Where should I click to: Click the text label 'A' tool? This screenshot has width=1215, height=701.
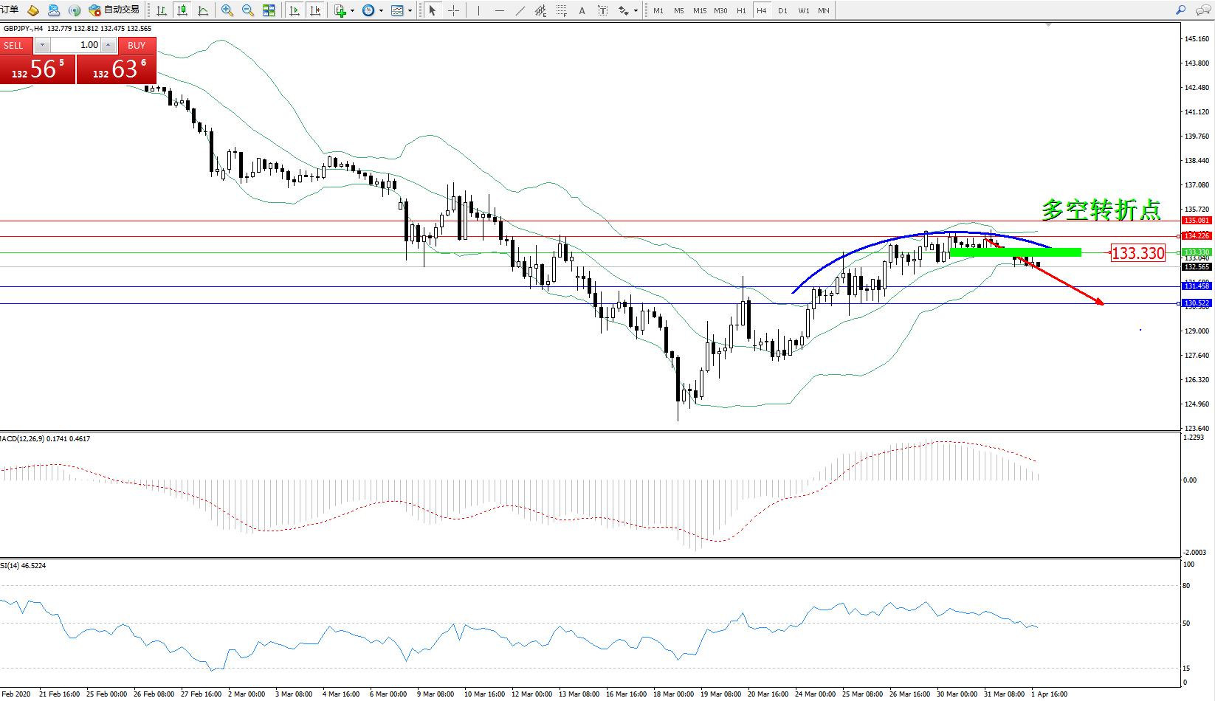point(582,10)
